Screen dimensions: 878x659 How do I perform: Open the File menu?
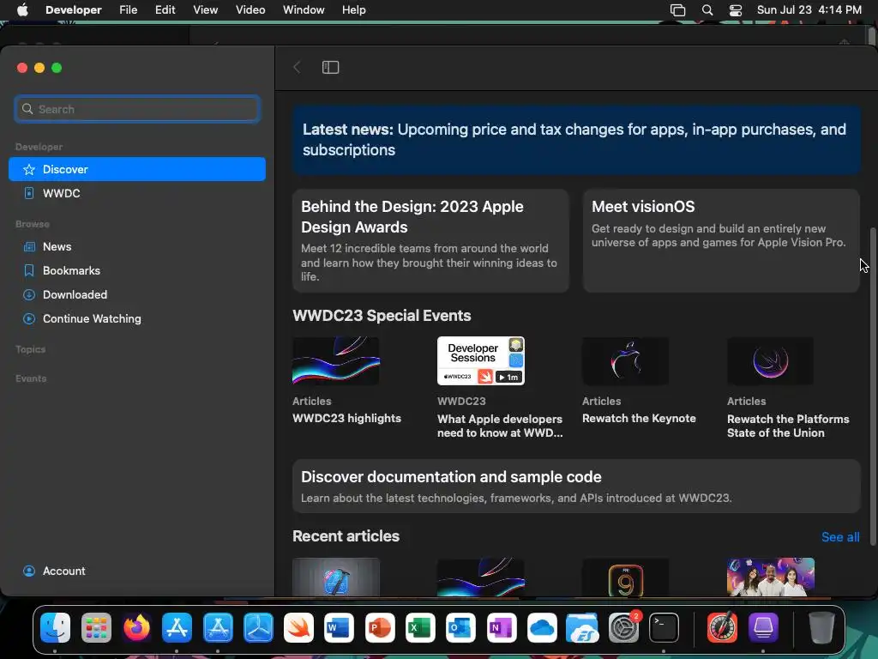point(129,10)
